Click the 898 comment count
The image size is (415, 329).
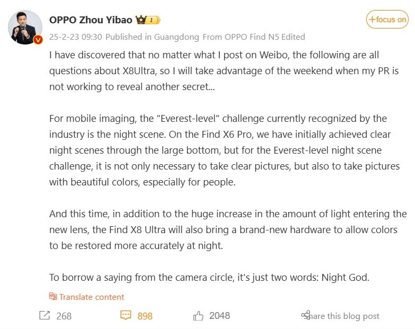(x=145, y=316)
